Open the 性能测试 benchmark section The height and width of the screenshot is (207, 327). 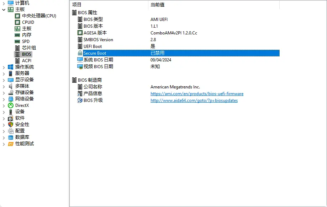point(24,143)
